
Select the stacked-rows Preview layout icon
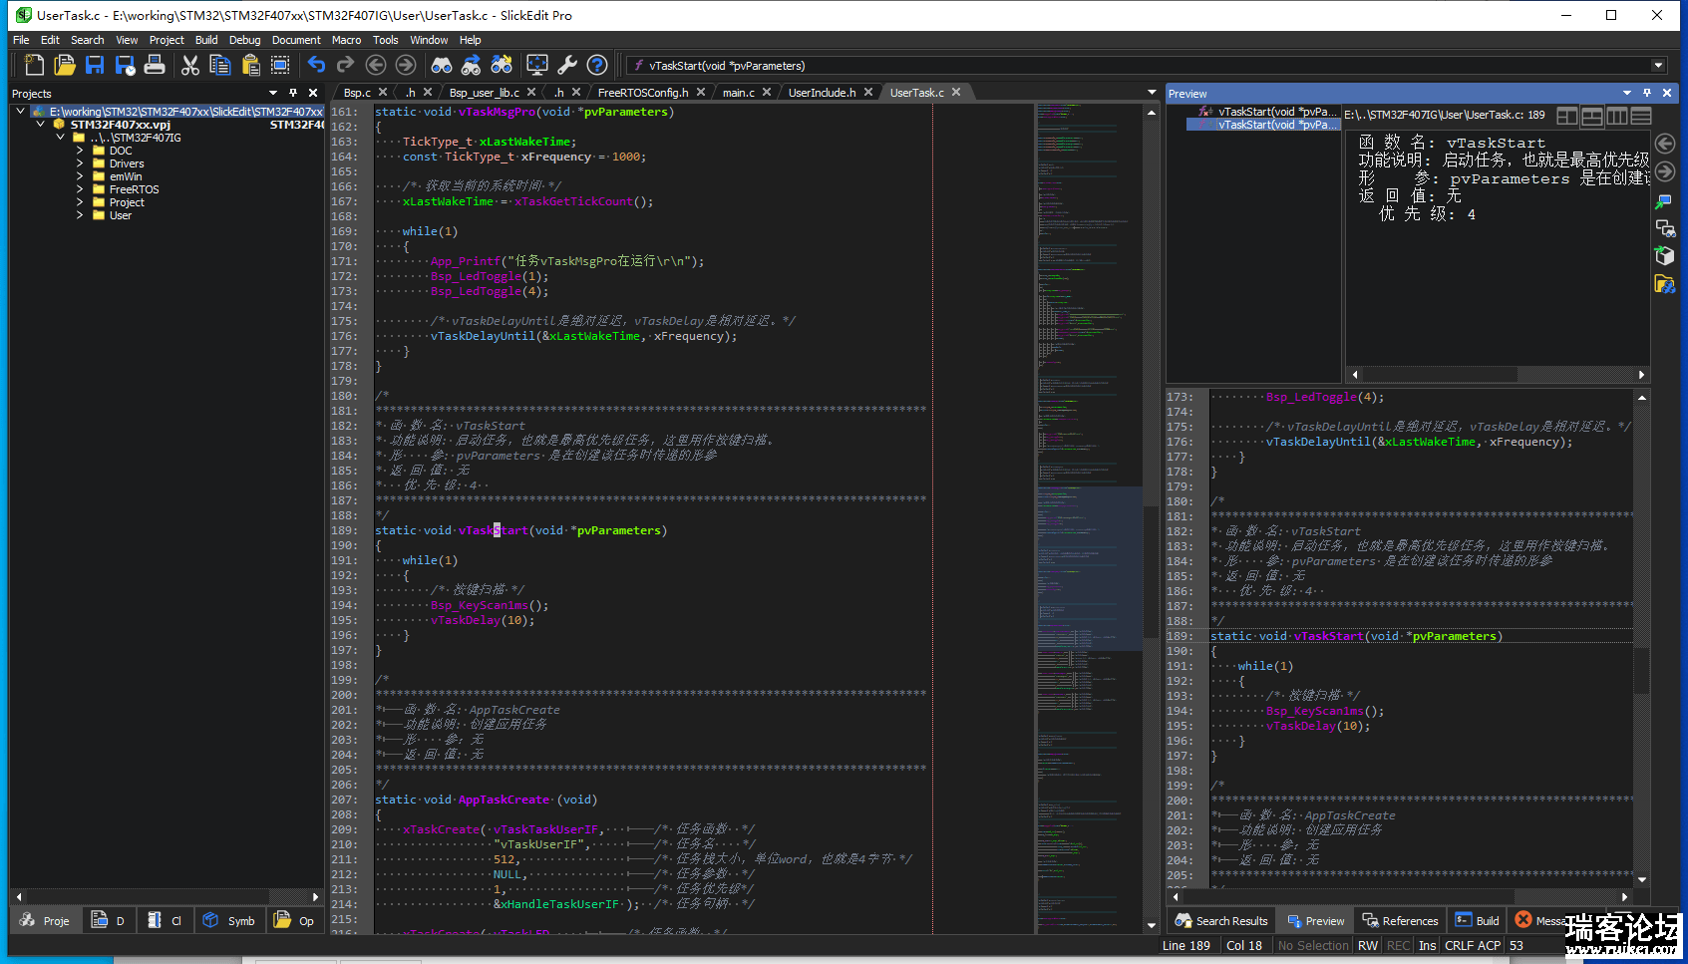coord(1641,116)
